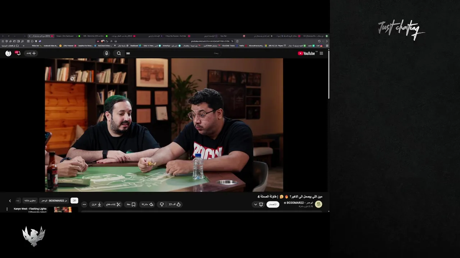Screen dimensions: 460x258
Task: Download the video
Action: click(x=96, y=204)
